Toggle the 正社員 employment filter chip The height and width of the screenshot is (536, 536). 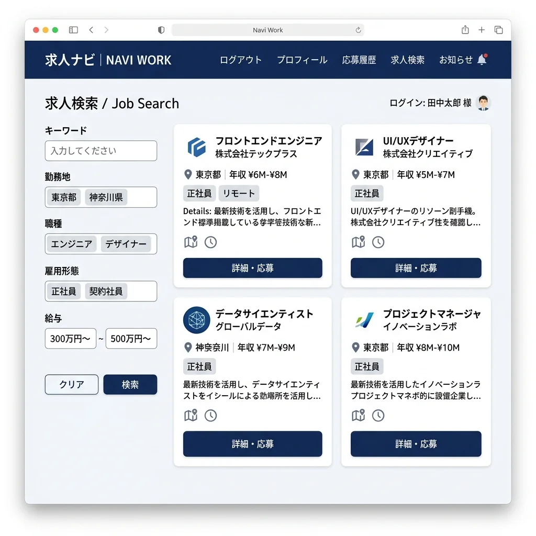click(x=63, y=291)
